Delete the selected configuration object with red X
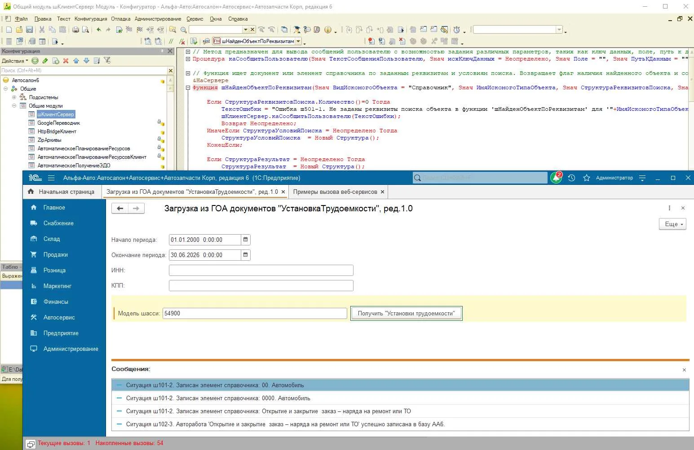 (x=66, y=61)
